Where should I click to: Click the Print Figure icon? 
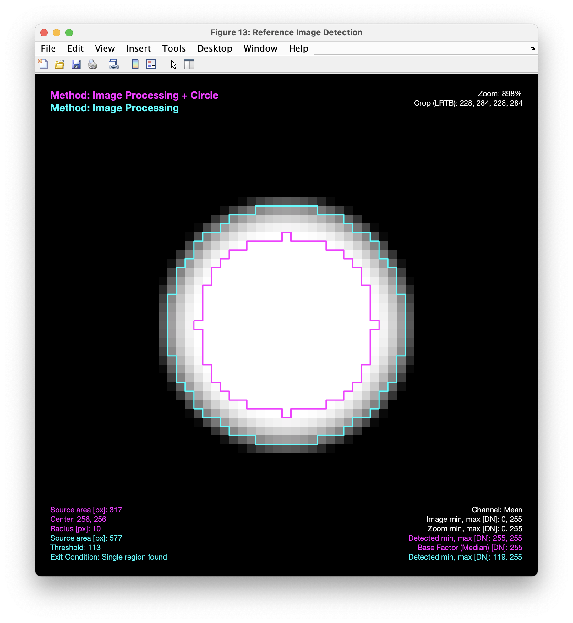pyautogui.click(x=92, y=64)
